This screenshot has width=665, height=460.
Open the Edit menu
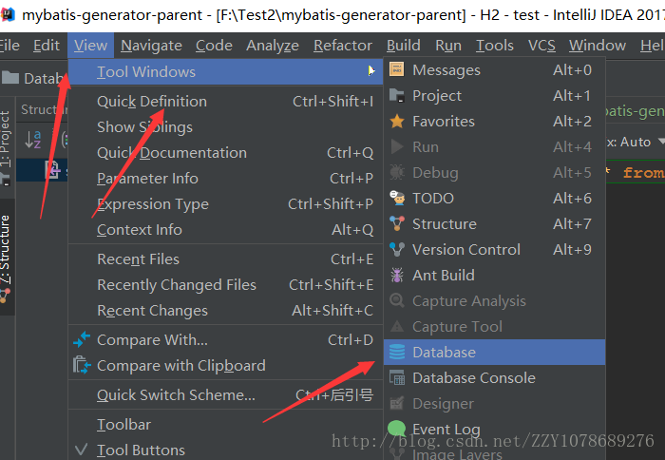[x=47, y=46]
